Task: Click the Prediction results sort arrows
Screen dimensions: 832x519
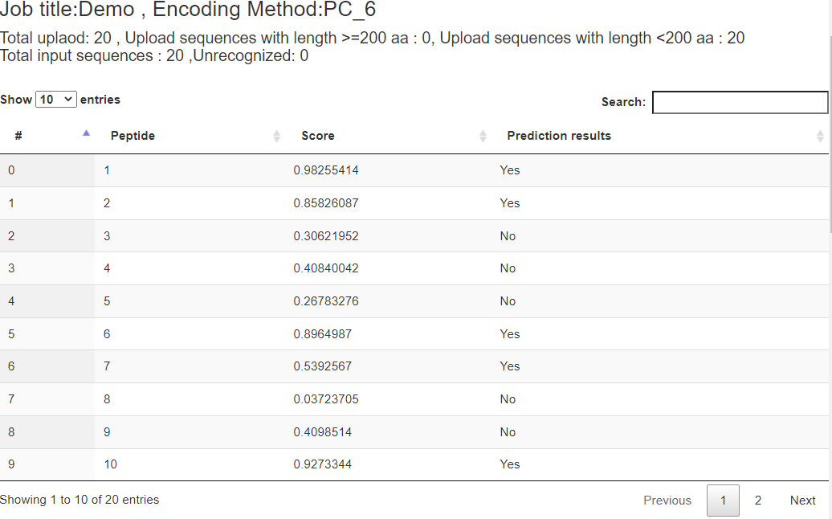Action: pyautogui.click(x=820, y=136)
